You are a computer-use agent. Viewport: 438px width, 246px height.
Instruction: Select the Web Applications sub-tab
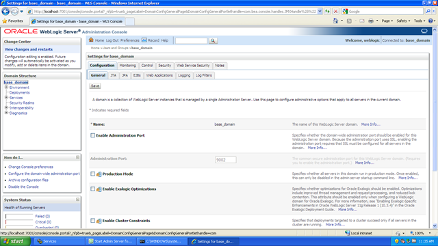coord(159,76)
